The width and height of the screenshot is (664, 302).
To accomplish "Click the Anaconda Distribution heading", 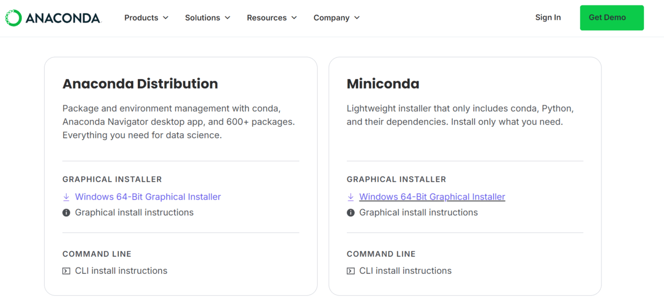I will pos(140,84).
